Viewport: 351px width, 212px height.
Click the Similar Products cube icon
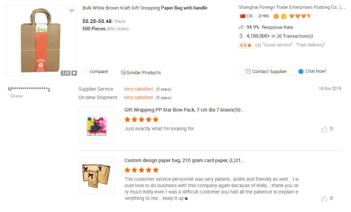[x=123, y=72]
